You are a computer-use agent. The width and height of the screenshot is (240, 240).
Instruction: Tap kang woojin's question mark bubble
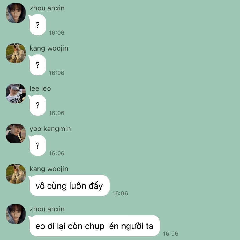[x=38, y=65]
